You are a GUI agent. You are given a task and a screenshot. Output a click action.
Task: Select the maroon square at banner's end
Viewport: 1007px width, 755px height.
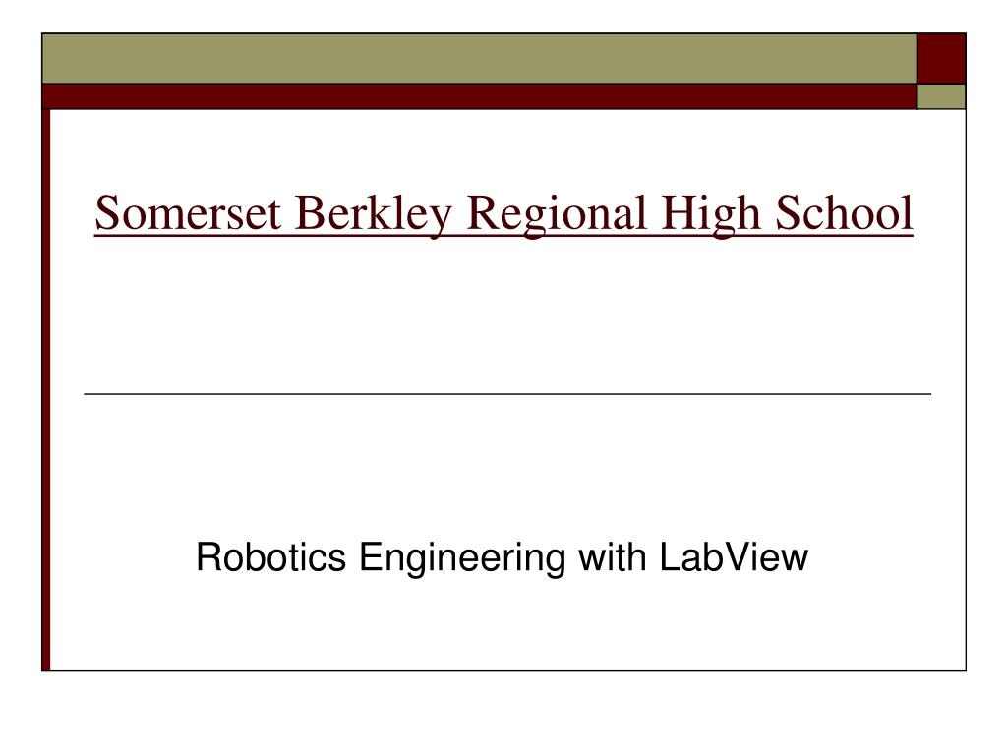click(x=941, y=58)
